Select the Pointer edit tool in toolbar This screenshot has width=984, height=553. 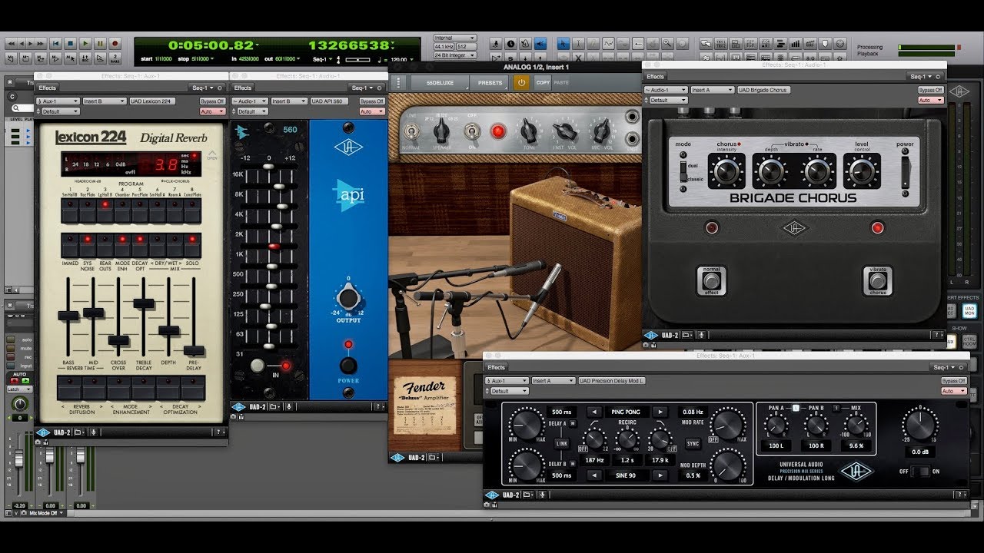[x=563, y=44]
